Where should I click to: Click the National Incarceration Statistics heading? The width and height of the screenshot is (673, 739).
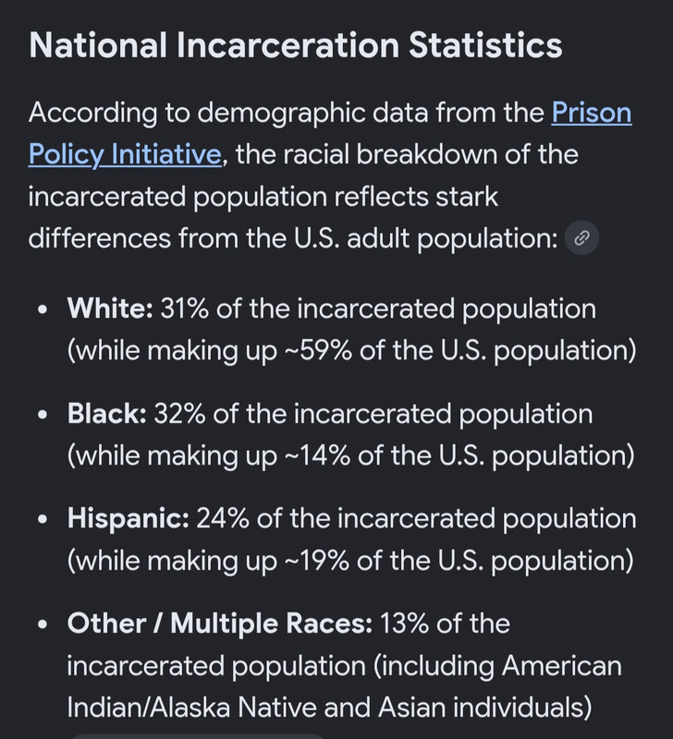[x=296, y=45]
